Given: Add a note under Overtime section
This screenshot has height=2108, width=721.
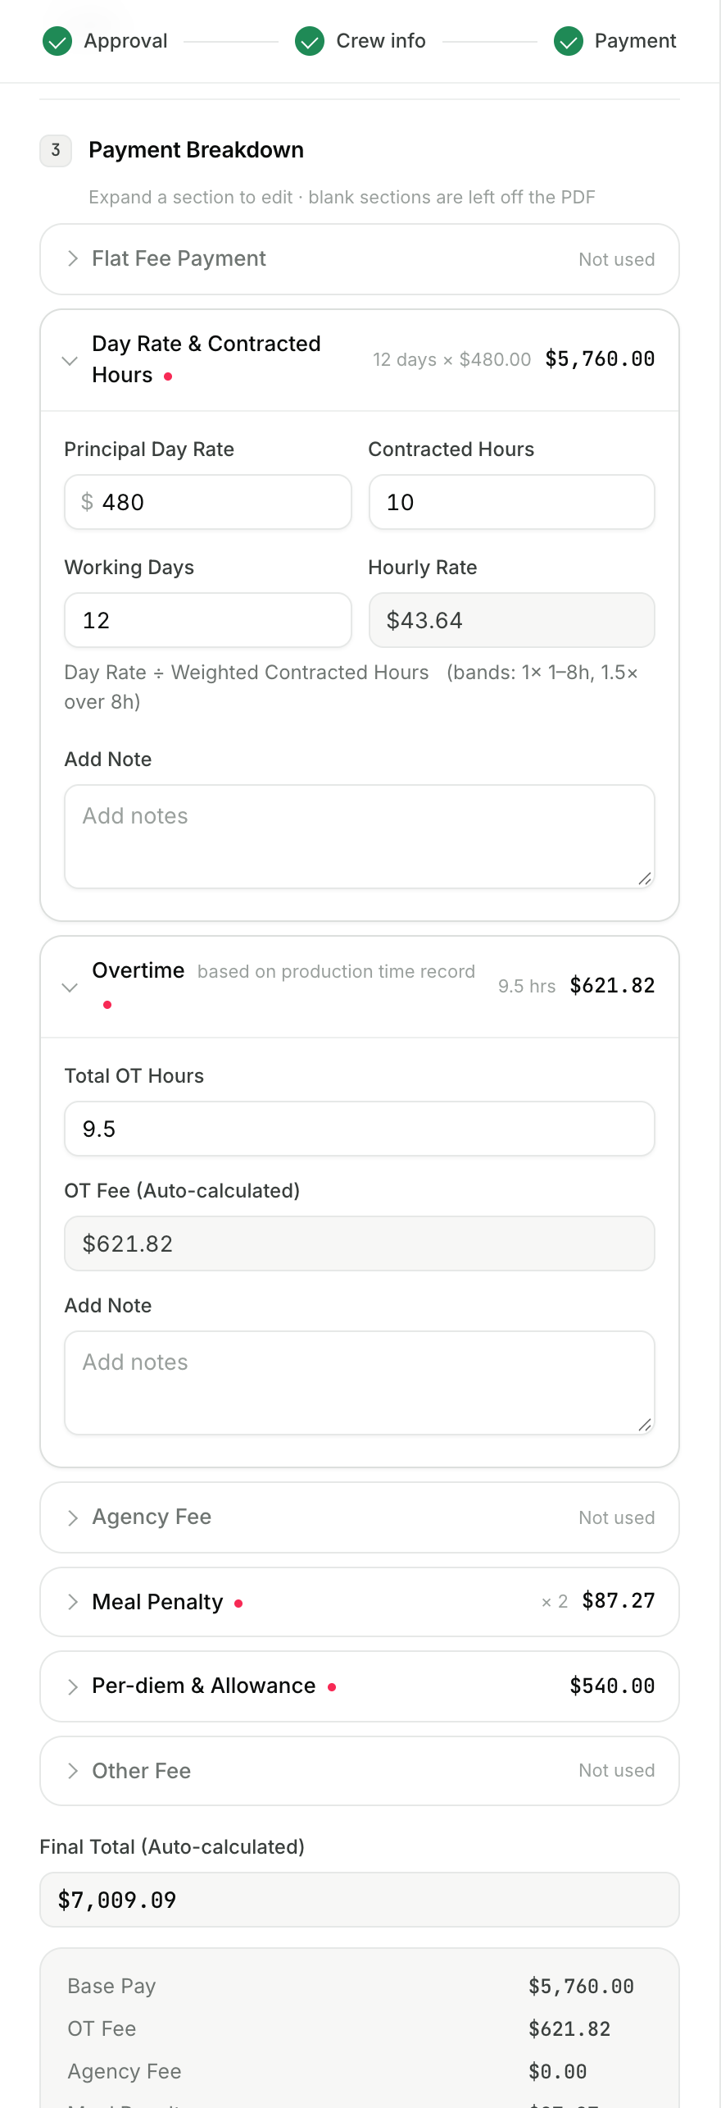Looking at the screenshot, I should 360,1383.
